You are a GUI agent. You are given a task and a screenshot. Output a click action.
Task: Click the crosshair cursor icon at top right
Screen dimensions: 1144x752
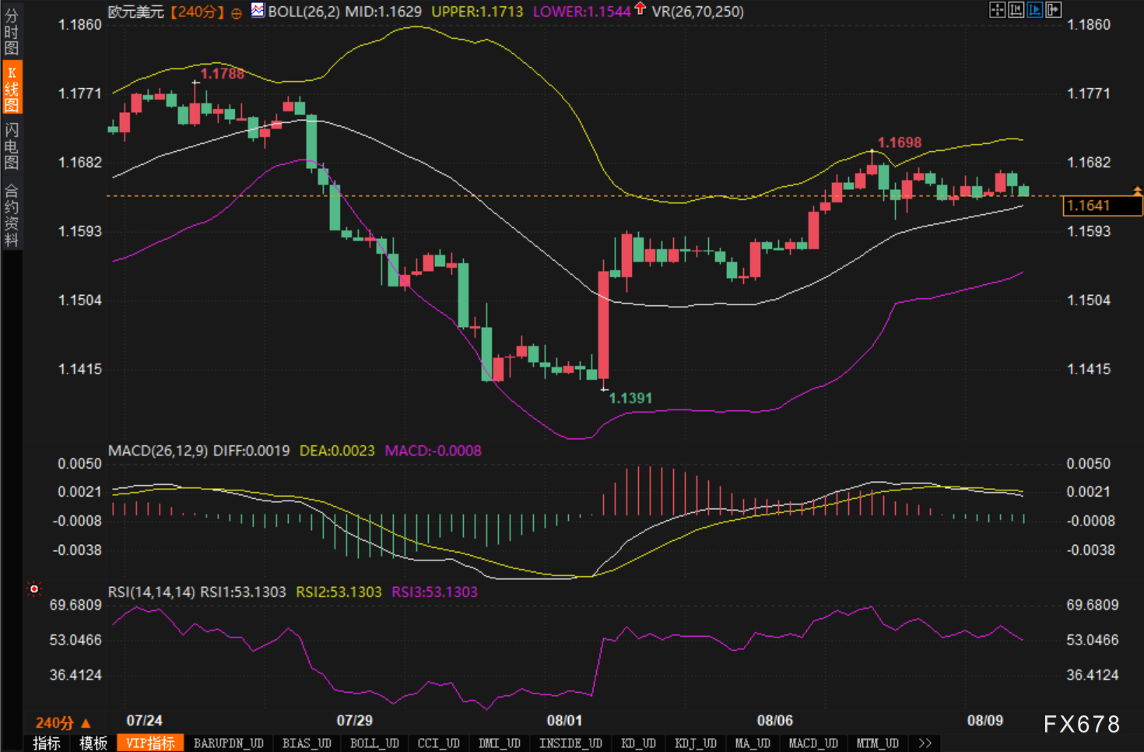click(x=997, y=10)
